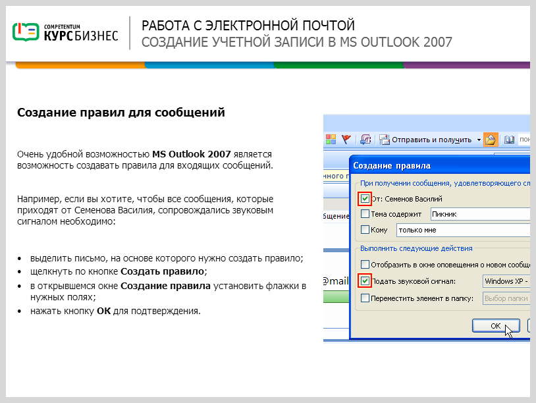
Task: Click the Выполнить следующие действия group label
Action: click(416, 248)
